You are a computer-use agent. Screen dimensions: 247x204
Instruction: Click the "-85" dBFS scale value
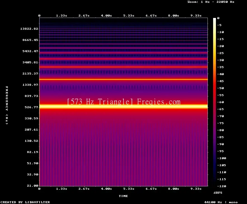click(220, 137)
